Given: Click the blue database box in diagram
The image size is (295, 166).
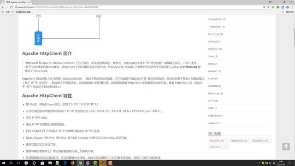Looking at the screenshot, I should [x=38, y=38].
